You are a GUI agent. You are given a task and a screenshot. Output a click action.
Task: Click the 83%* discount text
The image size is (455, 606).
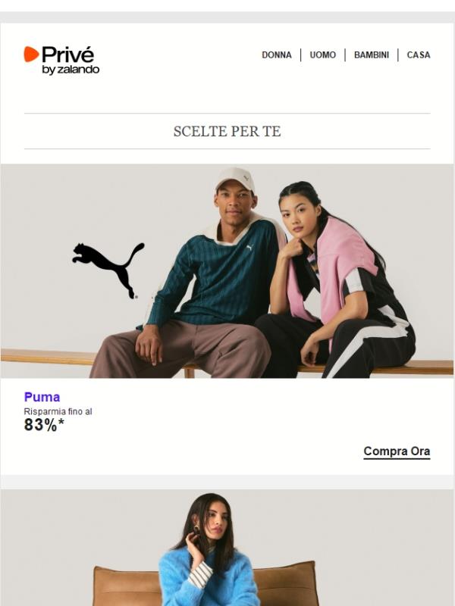tap(44, 425)
